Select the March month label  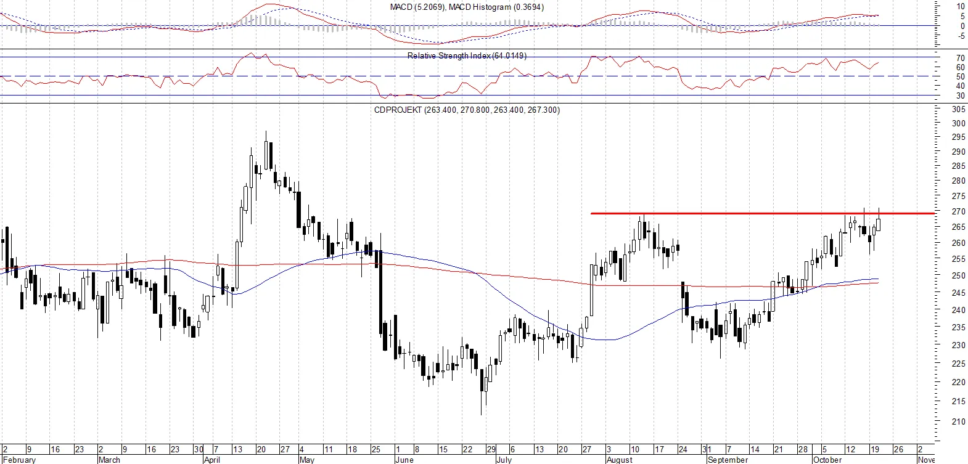[x=110, y=460]
